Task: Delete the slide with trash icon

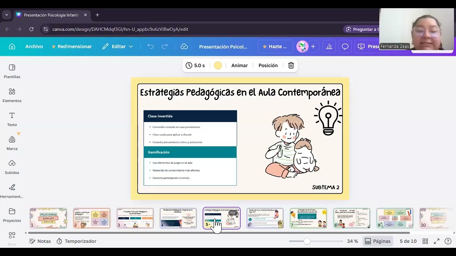Action: point(291,65)
